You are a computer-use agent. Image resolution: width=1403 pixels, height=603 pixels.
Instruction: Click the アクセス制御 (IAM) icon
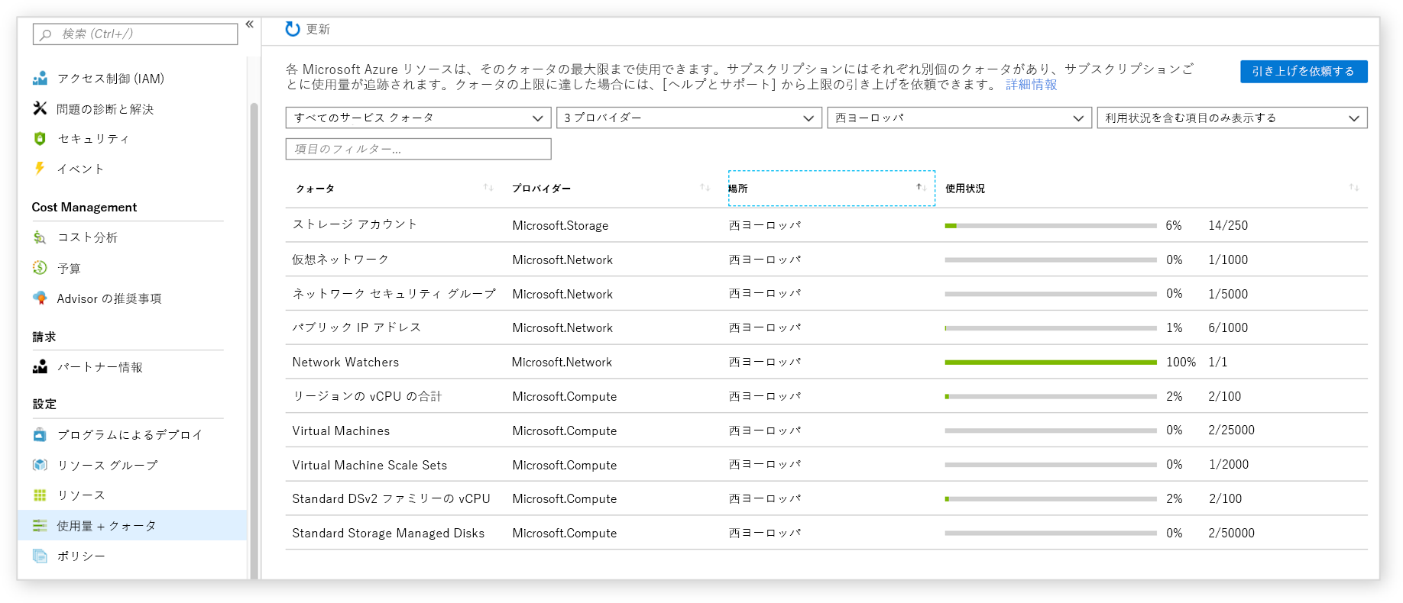pyautogui.click(x=41, y=79)
